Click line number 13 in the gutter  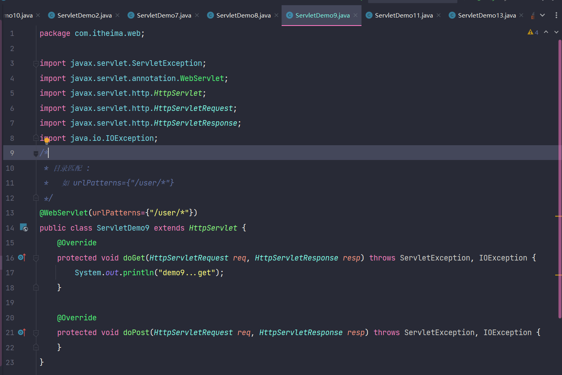[10, 213]
